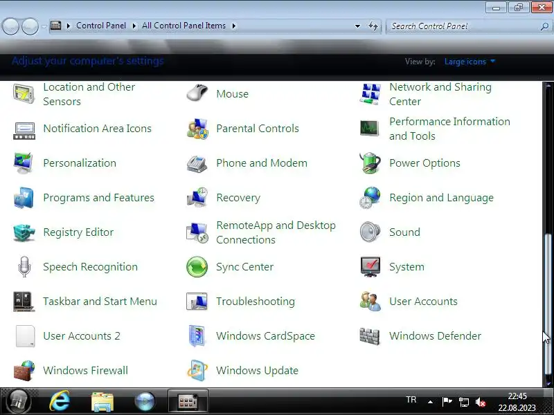Expand the address bar history dropdown arrow
Image resolution: width=554 pixels, height=415 pixels.
coord(357,26)
